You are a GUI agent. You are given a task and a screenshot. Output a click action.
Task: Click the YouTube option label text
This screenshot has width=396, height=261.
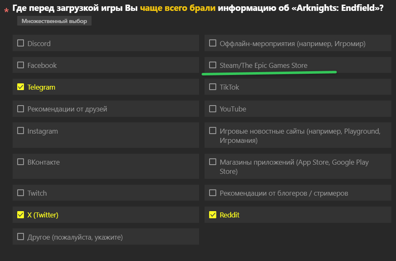(x=233, y=109)
